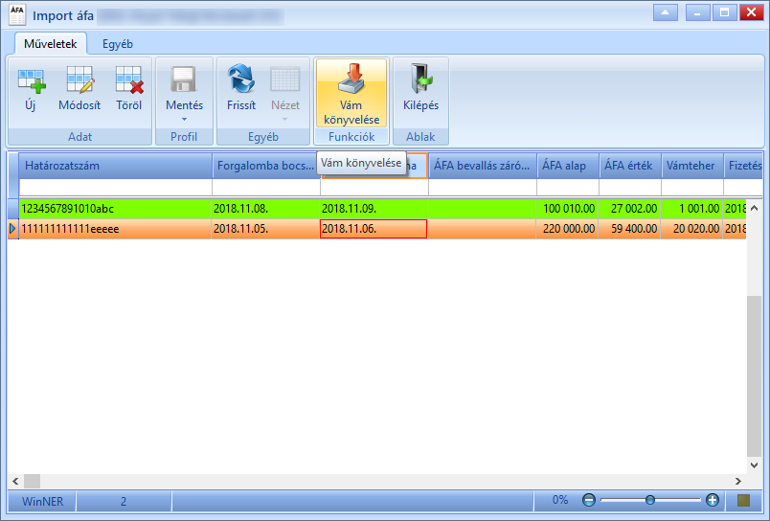Collapse the ribbon with the up arrow

tap(666, 12)
